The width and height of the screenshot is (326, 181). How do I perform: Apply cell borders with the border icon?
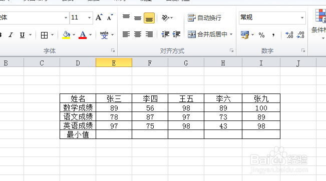click(44, 35)
